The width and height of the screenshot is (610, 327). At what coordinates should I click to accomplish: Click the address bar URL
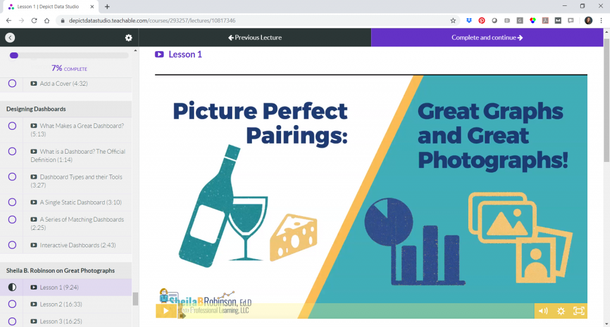[152, 21]
